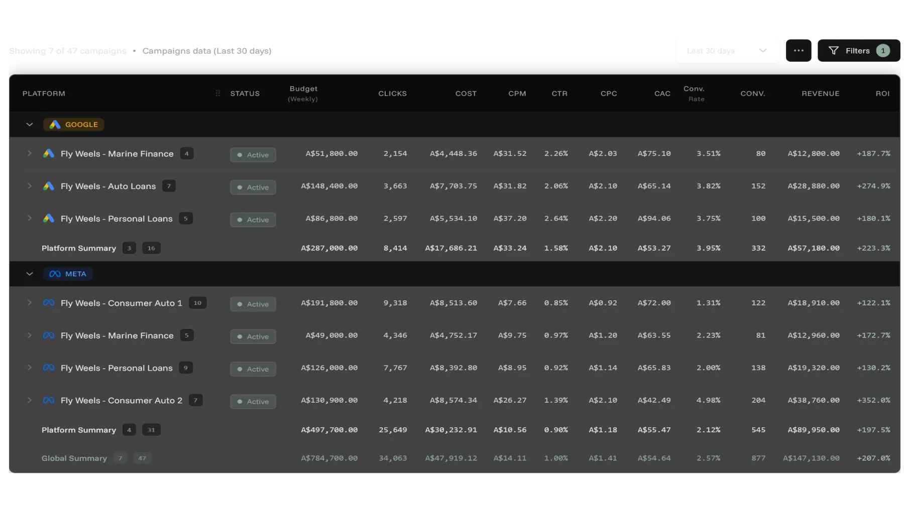Select the CTR column header
The height and width of the screenshot is (510, 908).
point(559,93)
